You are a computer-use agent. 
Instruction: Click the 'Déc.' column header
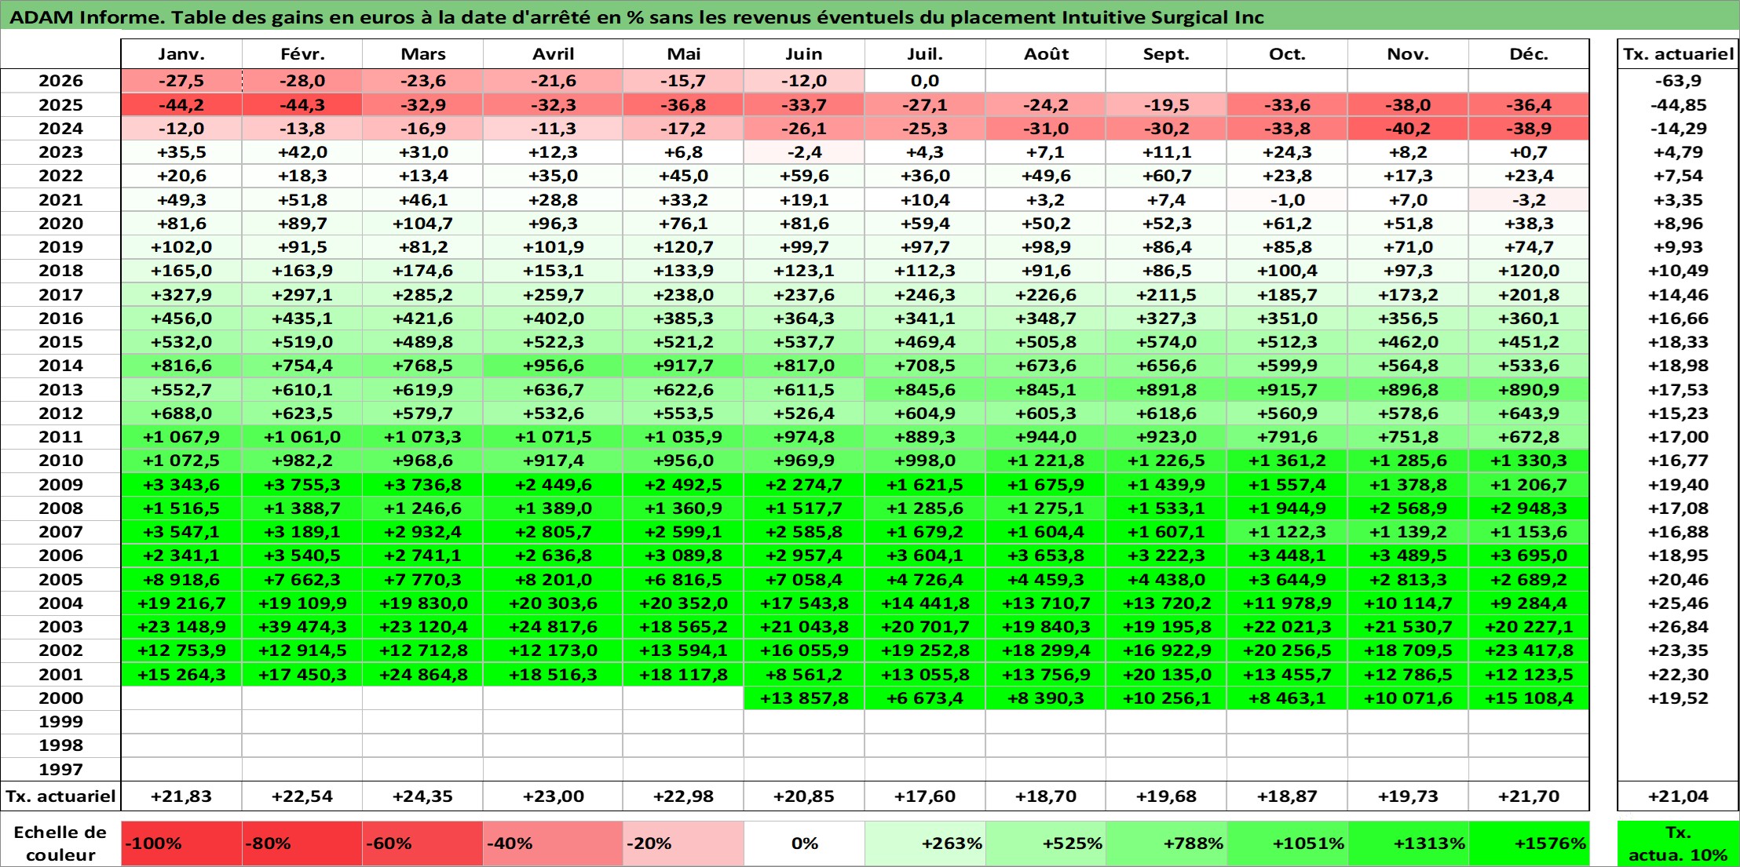click(1529, 54)
